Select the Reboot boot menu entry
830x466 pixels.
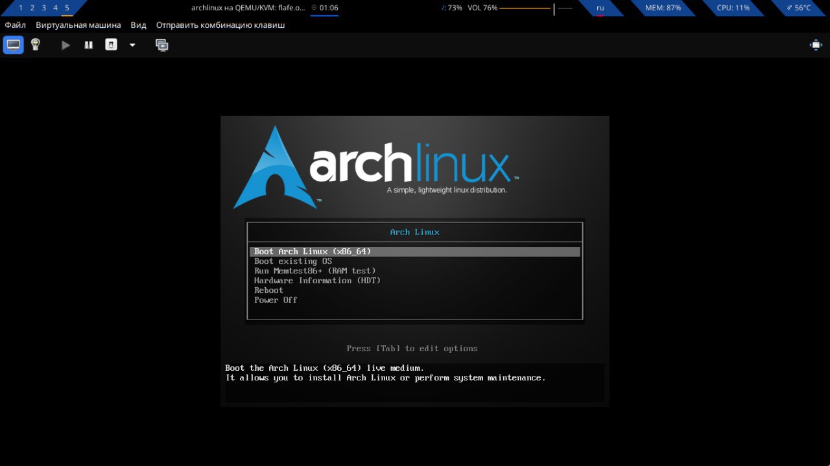(x=268, y=290)
